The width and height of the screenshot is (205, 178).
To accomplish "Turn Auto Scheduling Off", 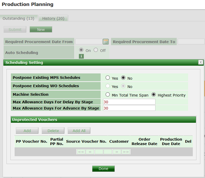I will pos(96,50).
